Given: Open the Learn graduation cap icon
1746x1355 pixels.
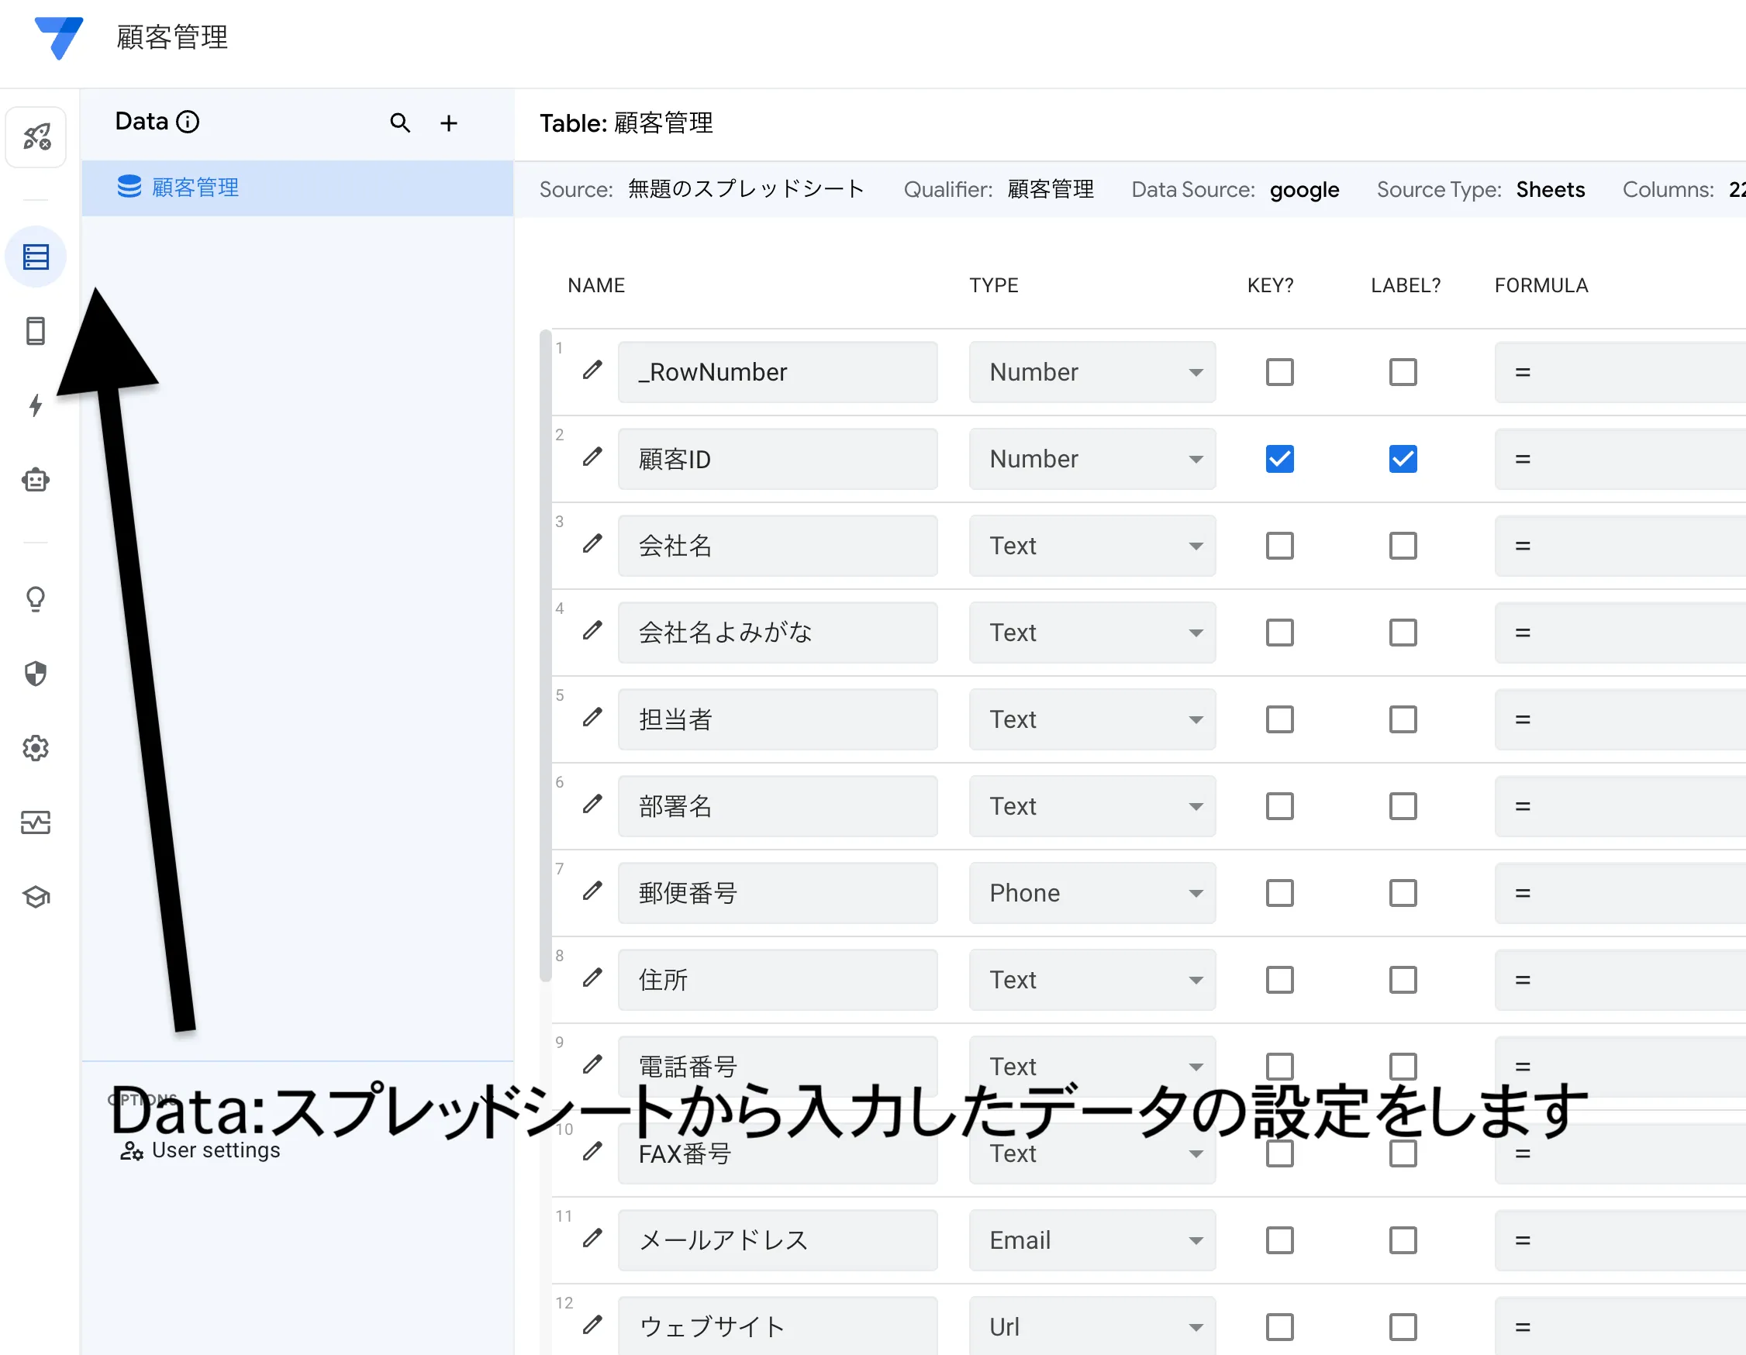Looking at the screenshot, I should [36, 897].
